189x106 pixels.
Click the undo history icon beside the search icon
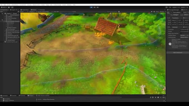[167, 7]
